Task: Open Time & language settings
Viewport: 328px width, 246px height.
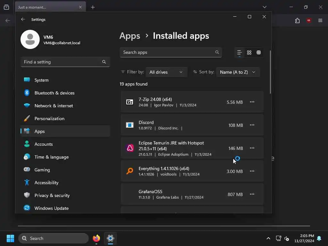Action: click(x=65, y=157)
